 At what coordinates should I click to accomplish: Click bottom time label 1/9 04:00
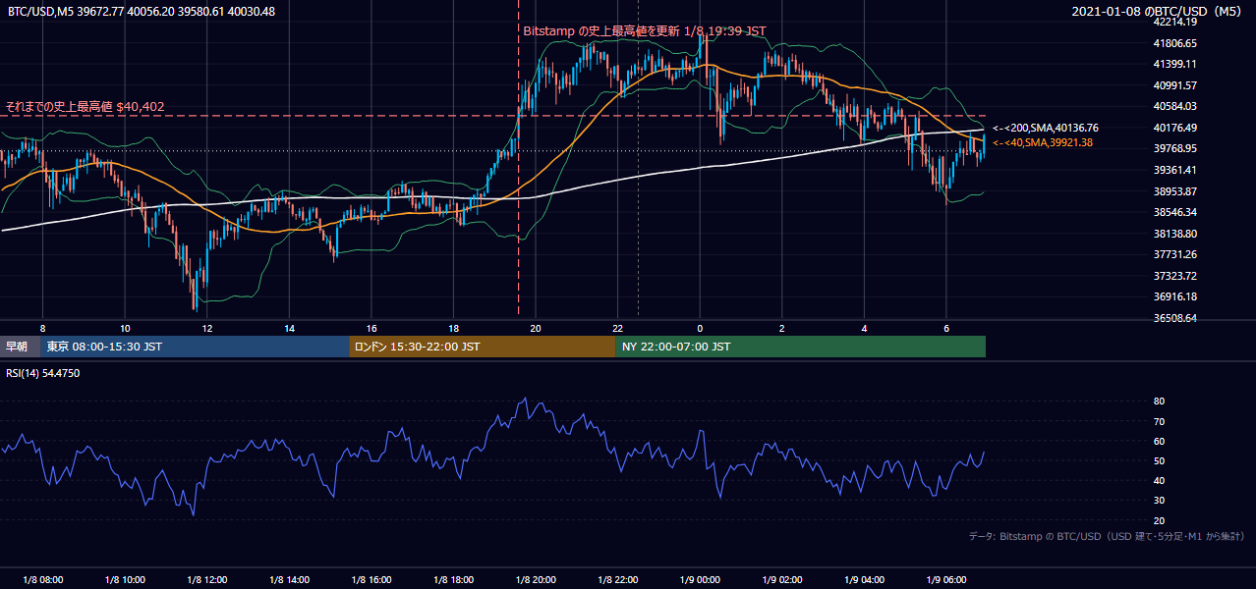tap(864, 579)
